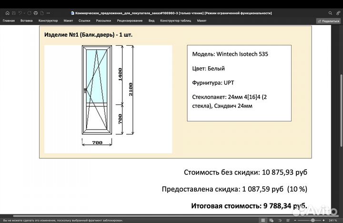The height and width of the screenshot is (223, 343).
Task: Open the Макет tab next to Конструктор
Action: tap(68, 20)
